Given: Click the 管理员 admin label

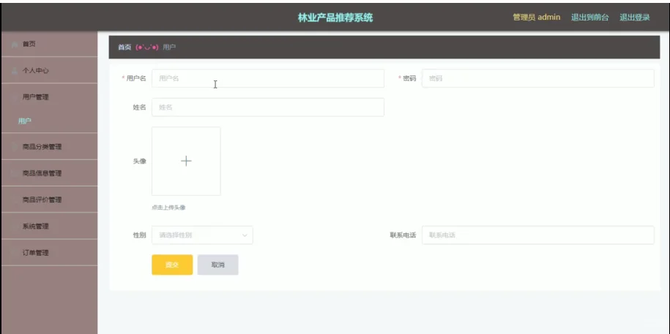Looking at the screenshot, I should pyautogui.click(x=537, y=18).
